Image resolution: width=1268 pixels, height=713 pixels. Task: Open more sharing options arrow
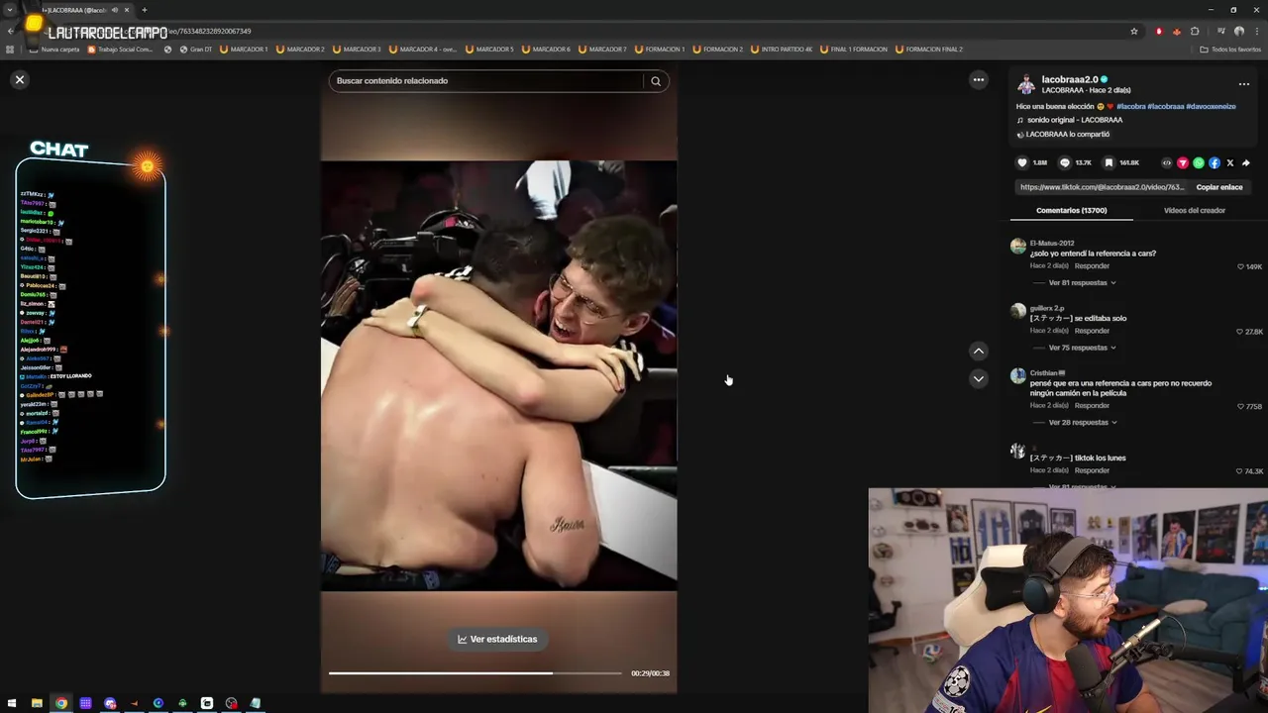(1246, 163)
